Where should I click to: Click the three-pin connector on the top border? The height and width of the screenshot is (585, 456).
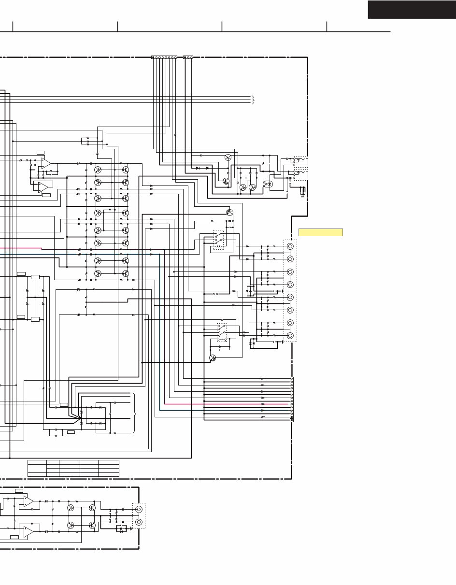[188, 57]
